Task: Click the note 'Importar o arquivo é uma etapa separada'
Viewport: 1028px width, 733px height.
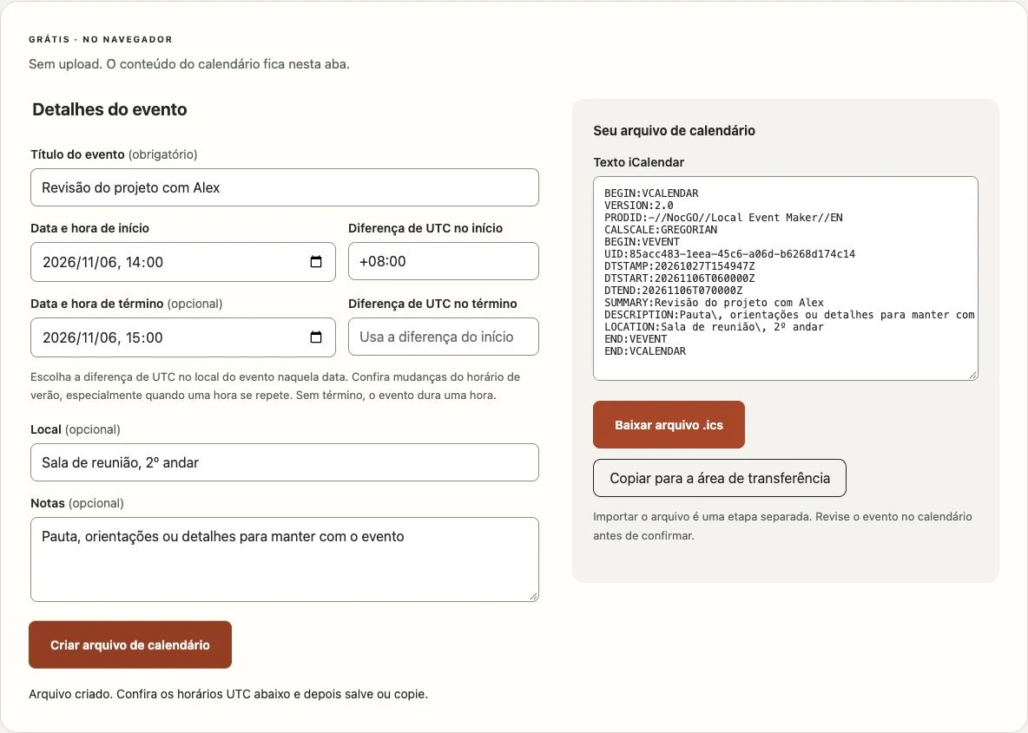Action: [783, 526]
